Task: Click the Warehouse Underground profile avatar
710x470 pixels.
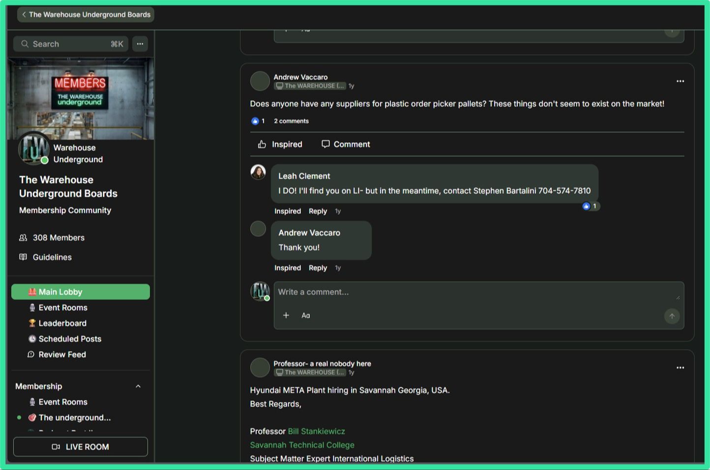Action: (x=33, y=149)
